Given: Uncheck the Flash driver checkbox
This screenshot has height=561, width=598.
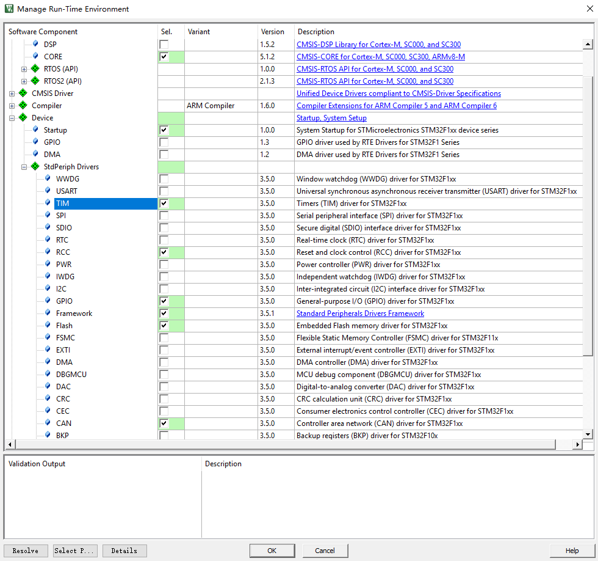Looking at the screenshot, I should [164, 325].
